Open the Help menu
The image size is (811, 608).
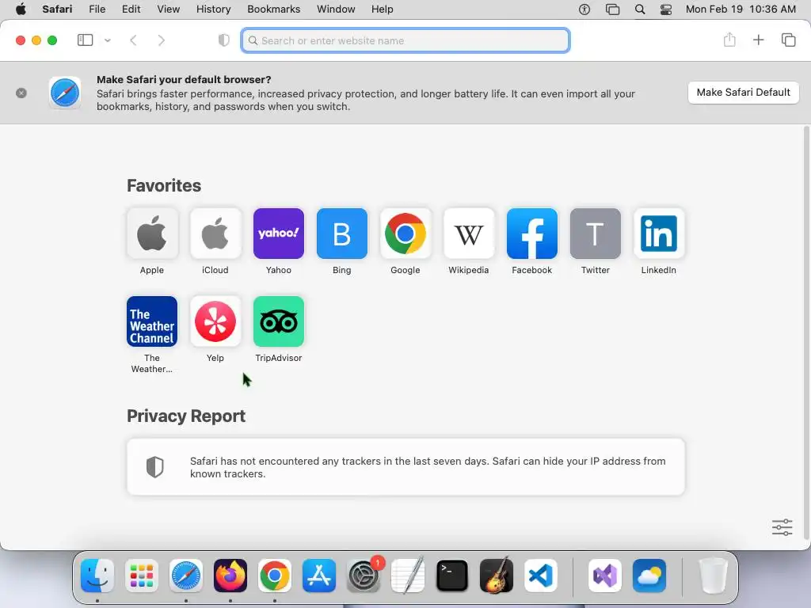pos(383,9)
